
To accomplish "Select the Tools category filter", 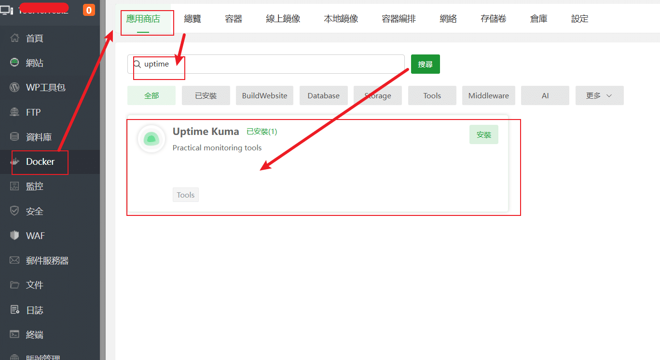I will (x=432, y=95).
